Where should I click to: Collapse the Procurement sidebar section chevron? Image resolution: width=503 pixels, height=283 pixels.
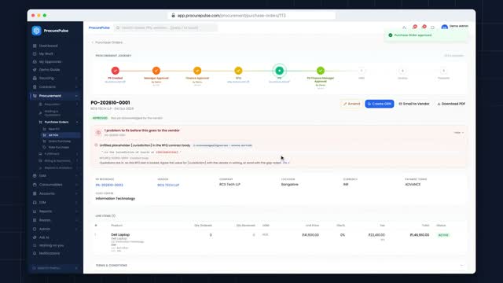[76, 96]
